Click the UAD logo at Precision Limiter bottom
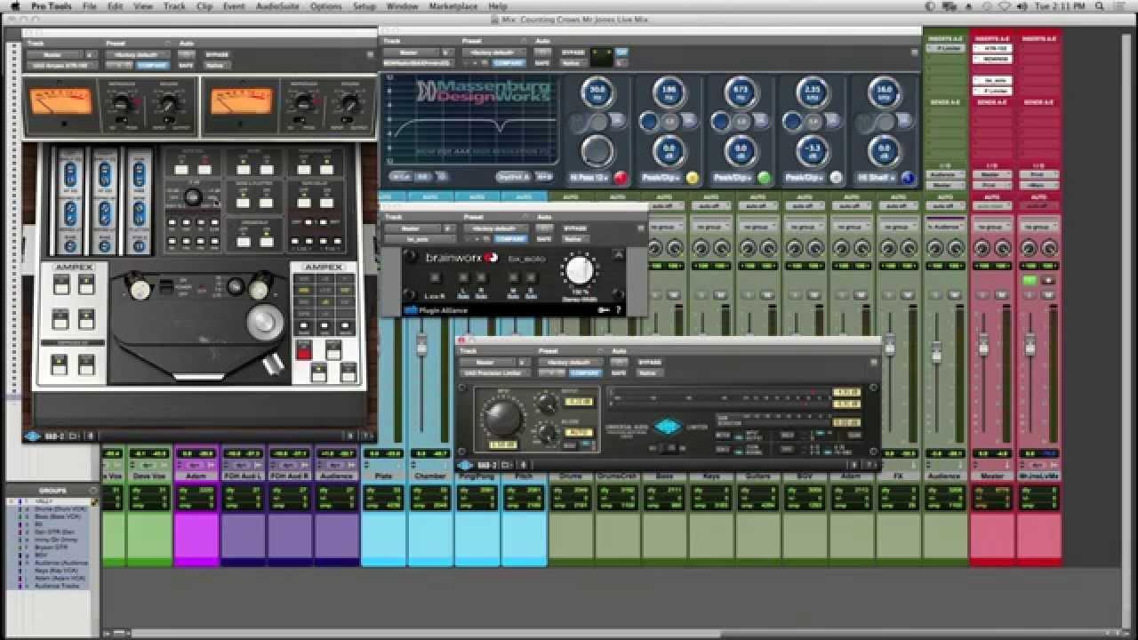Image resolution: width=1138 pixels, height=640 pixels. pyautogui.click(x=465, y=465)
